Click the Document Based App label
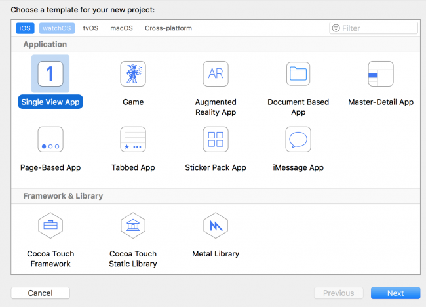 point(298,107)
